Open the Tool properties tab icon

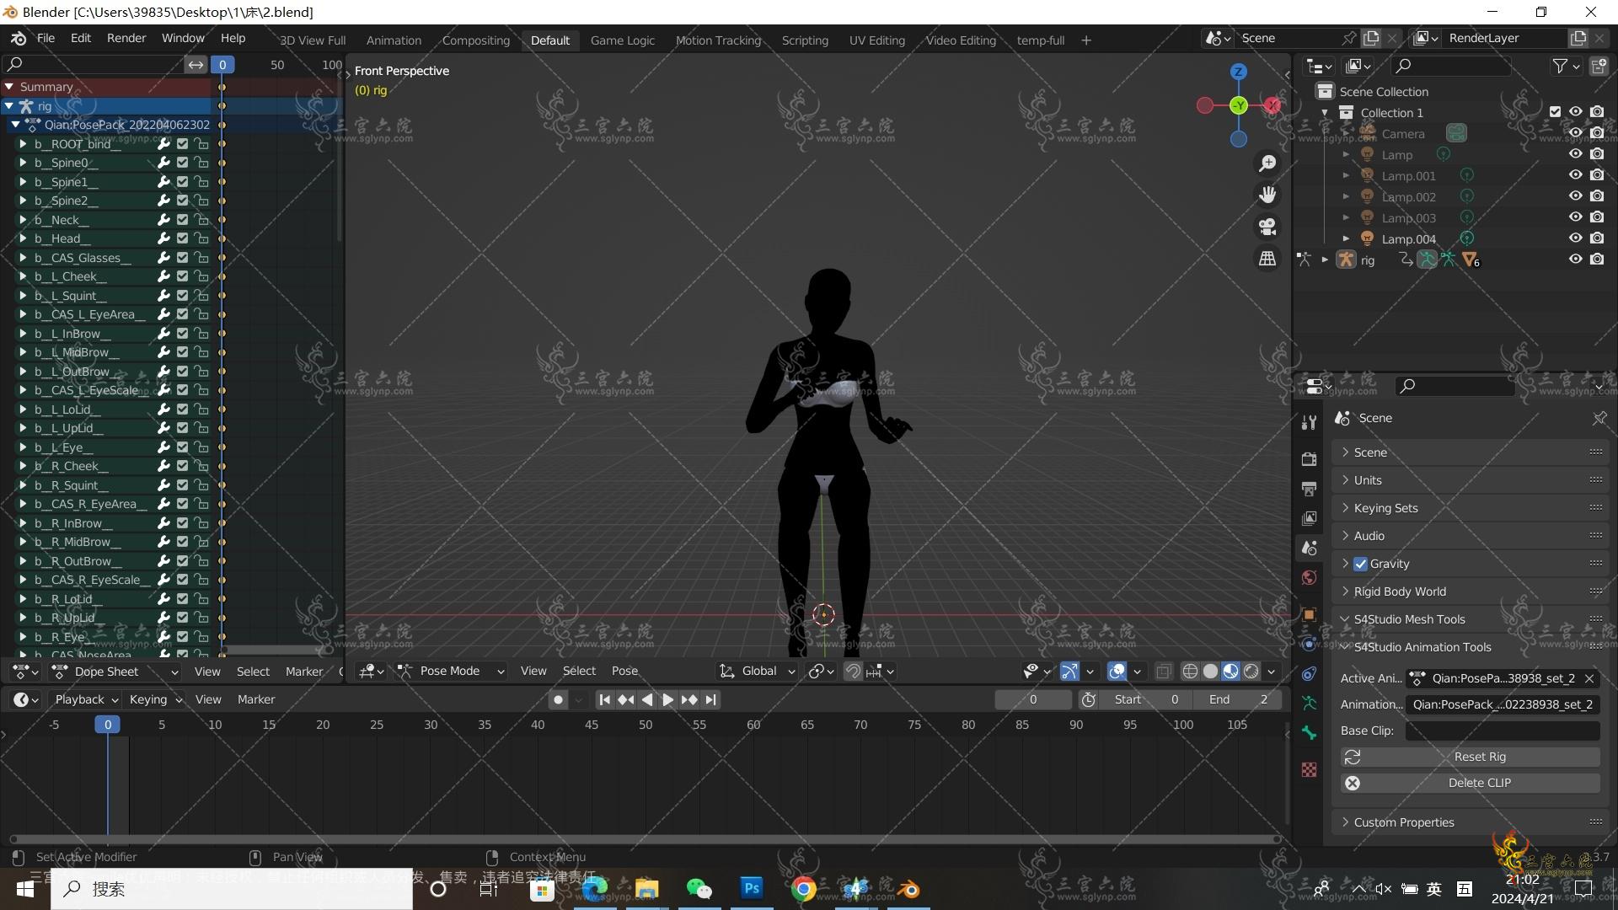click(x=1309, y=422)
